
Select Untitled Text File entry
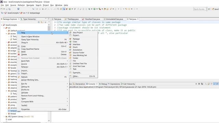click(80, 64)
